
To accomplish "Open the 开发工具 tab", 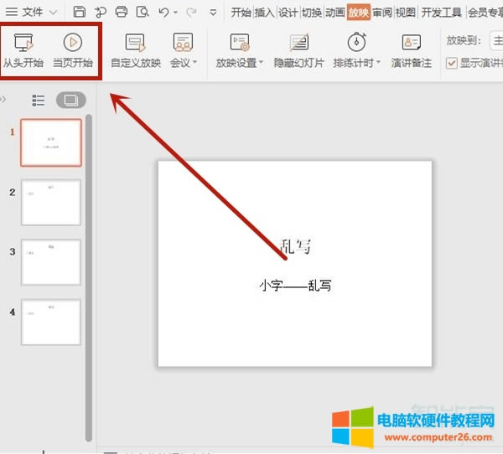I will tap(440, 12).
